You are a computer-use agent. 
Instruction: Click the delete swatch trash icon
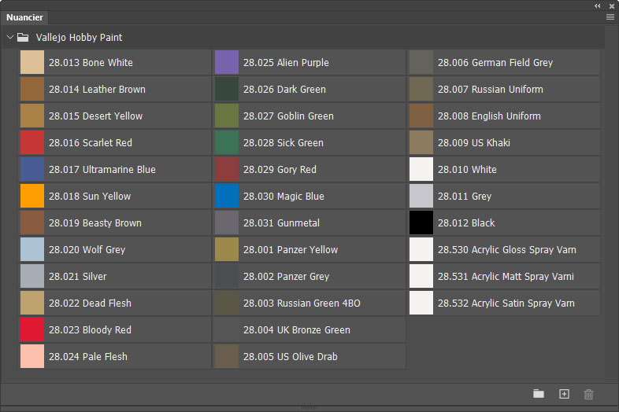(x=588, y=394)
